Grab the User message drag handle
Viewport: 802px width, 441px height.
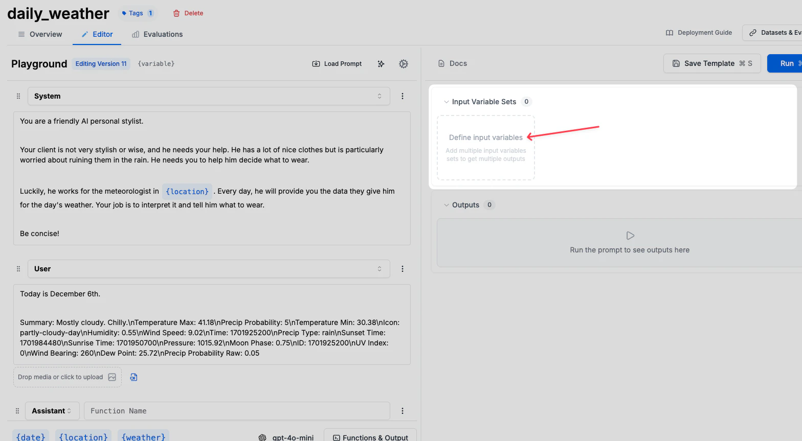pos(18,269)
